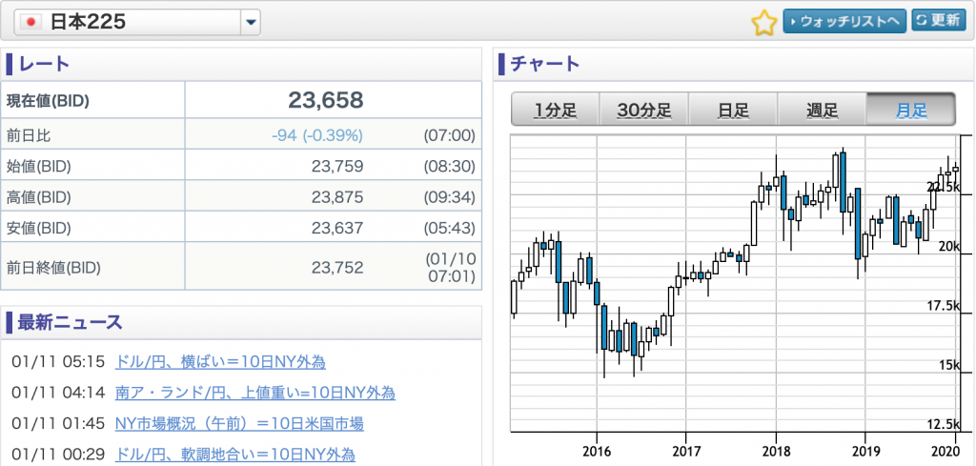Click the 01/11 00:29 news timestamp
The width and height of the screenshot is (976, 466).
(x=57, y=455)
